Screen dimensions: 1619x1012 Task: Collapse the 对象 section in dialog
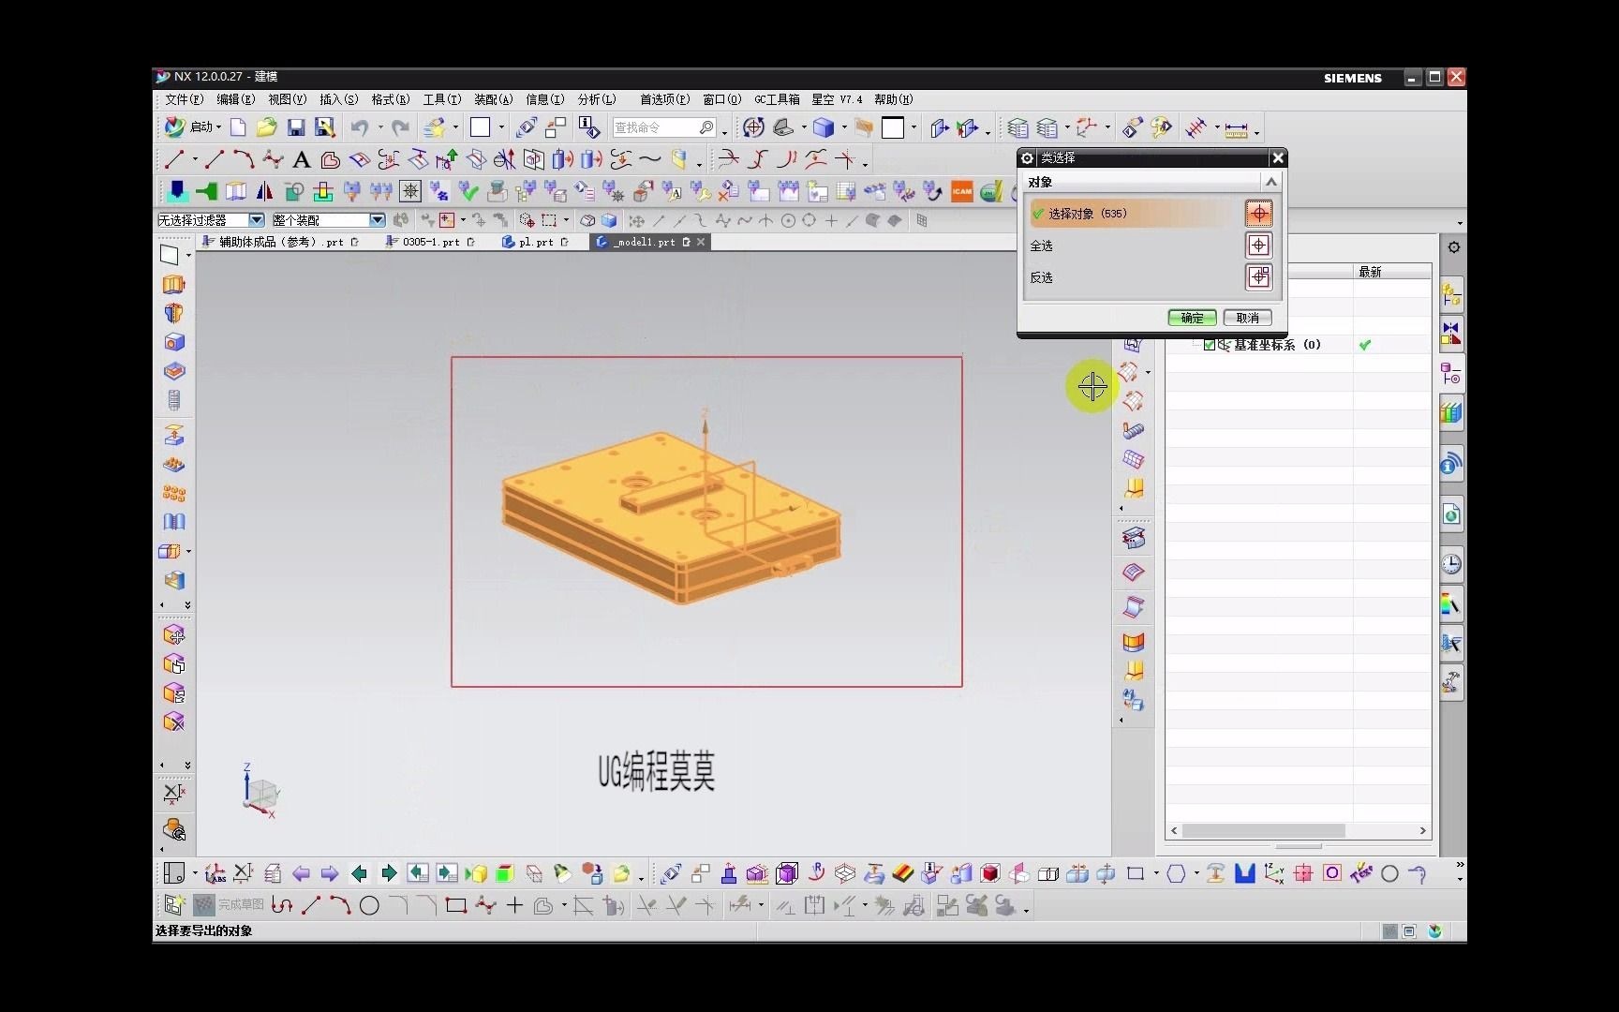(1270, 182)
